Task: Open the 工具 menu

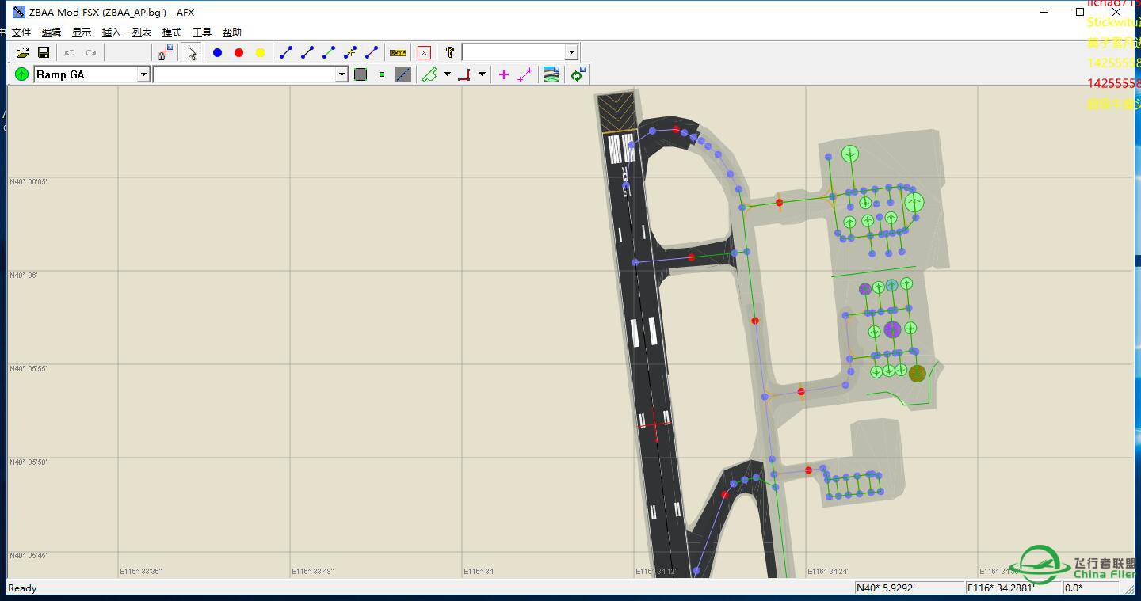Action: tap(202, 32)
